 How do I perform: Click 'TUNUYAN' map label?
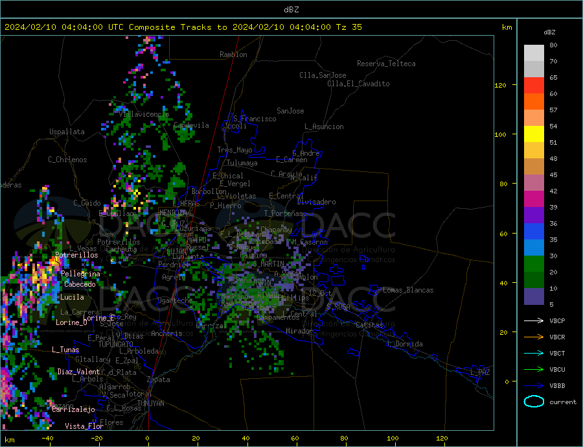pyautogui.click(x=150, y=404)
